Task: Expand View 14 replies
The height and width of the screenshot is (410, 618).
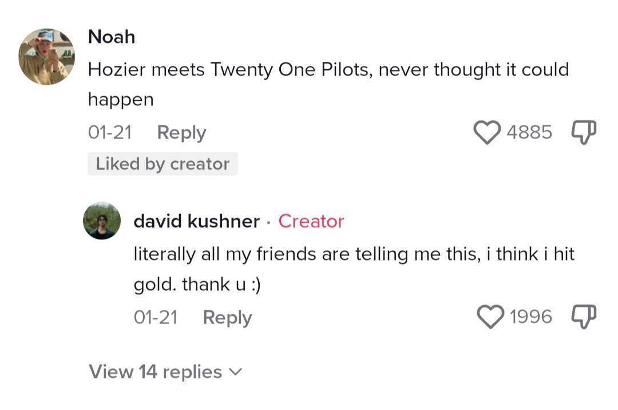Action: pyautogui.click(x=155, y=372)
